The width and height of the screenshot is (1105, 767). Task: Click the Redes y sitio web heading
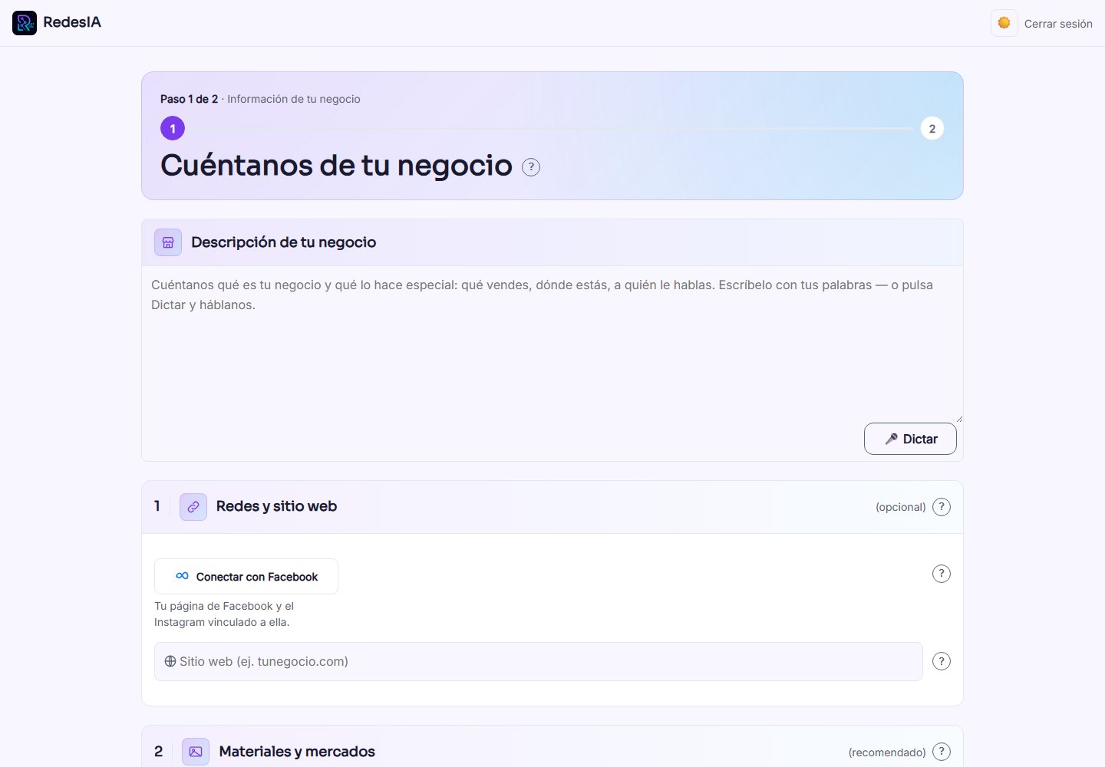click(276, 506)
